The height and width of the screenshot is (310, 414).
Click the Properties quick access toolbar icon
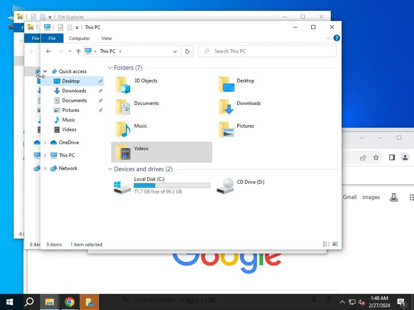point(61,27)
